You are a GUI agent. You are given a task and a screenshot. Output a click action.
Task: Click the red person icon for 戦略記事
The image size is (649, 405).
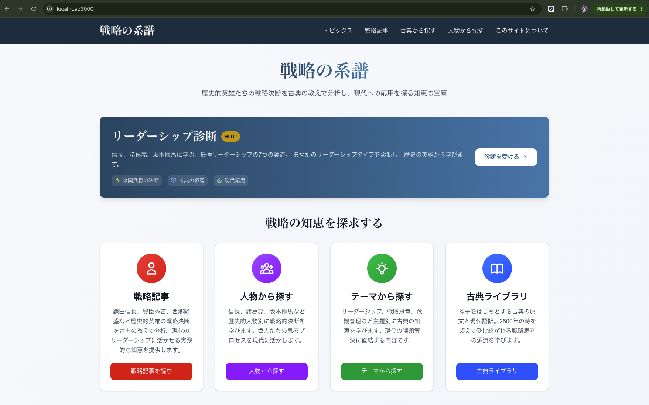point(151,268)
